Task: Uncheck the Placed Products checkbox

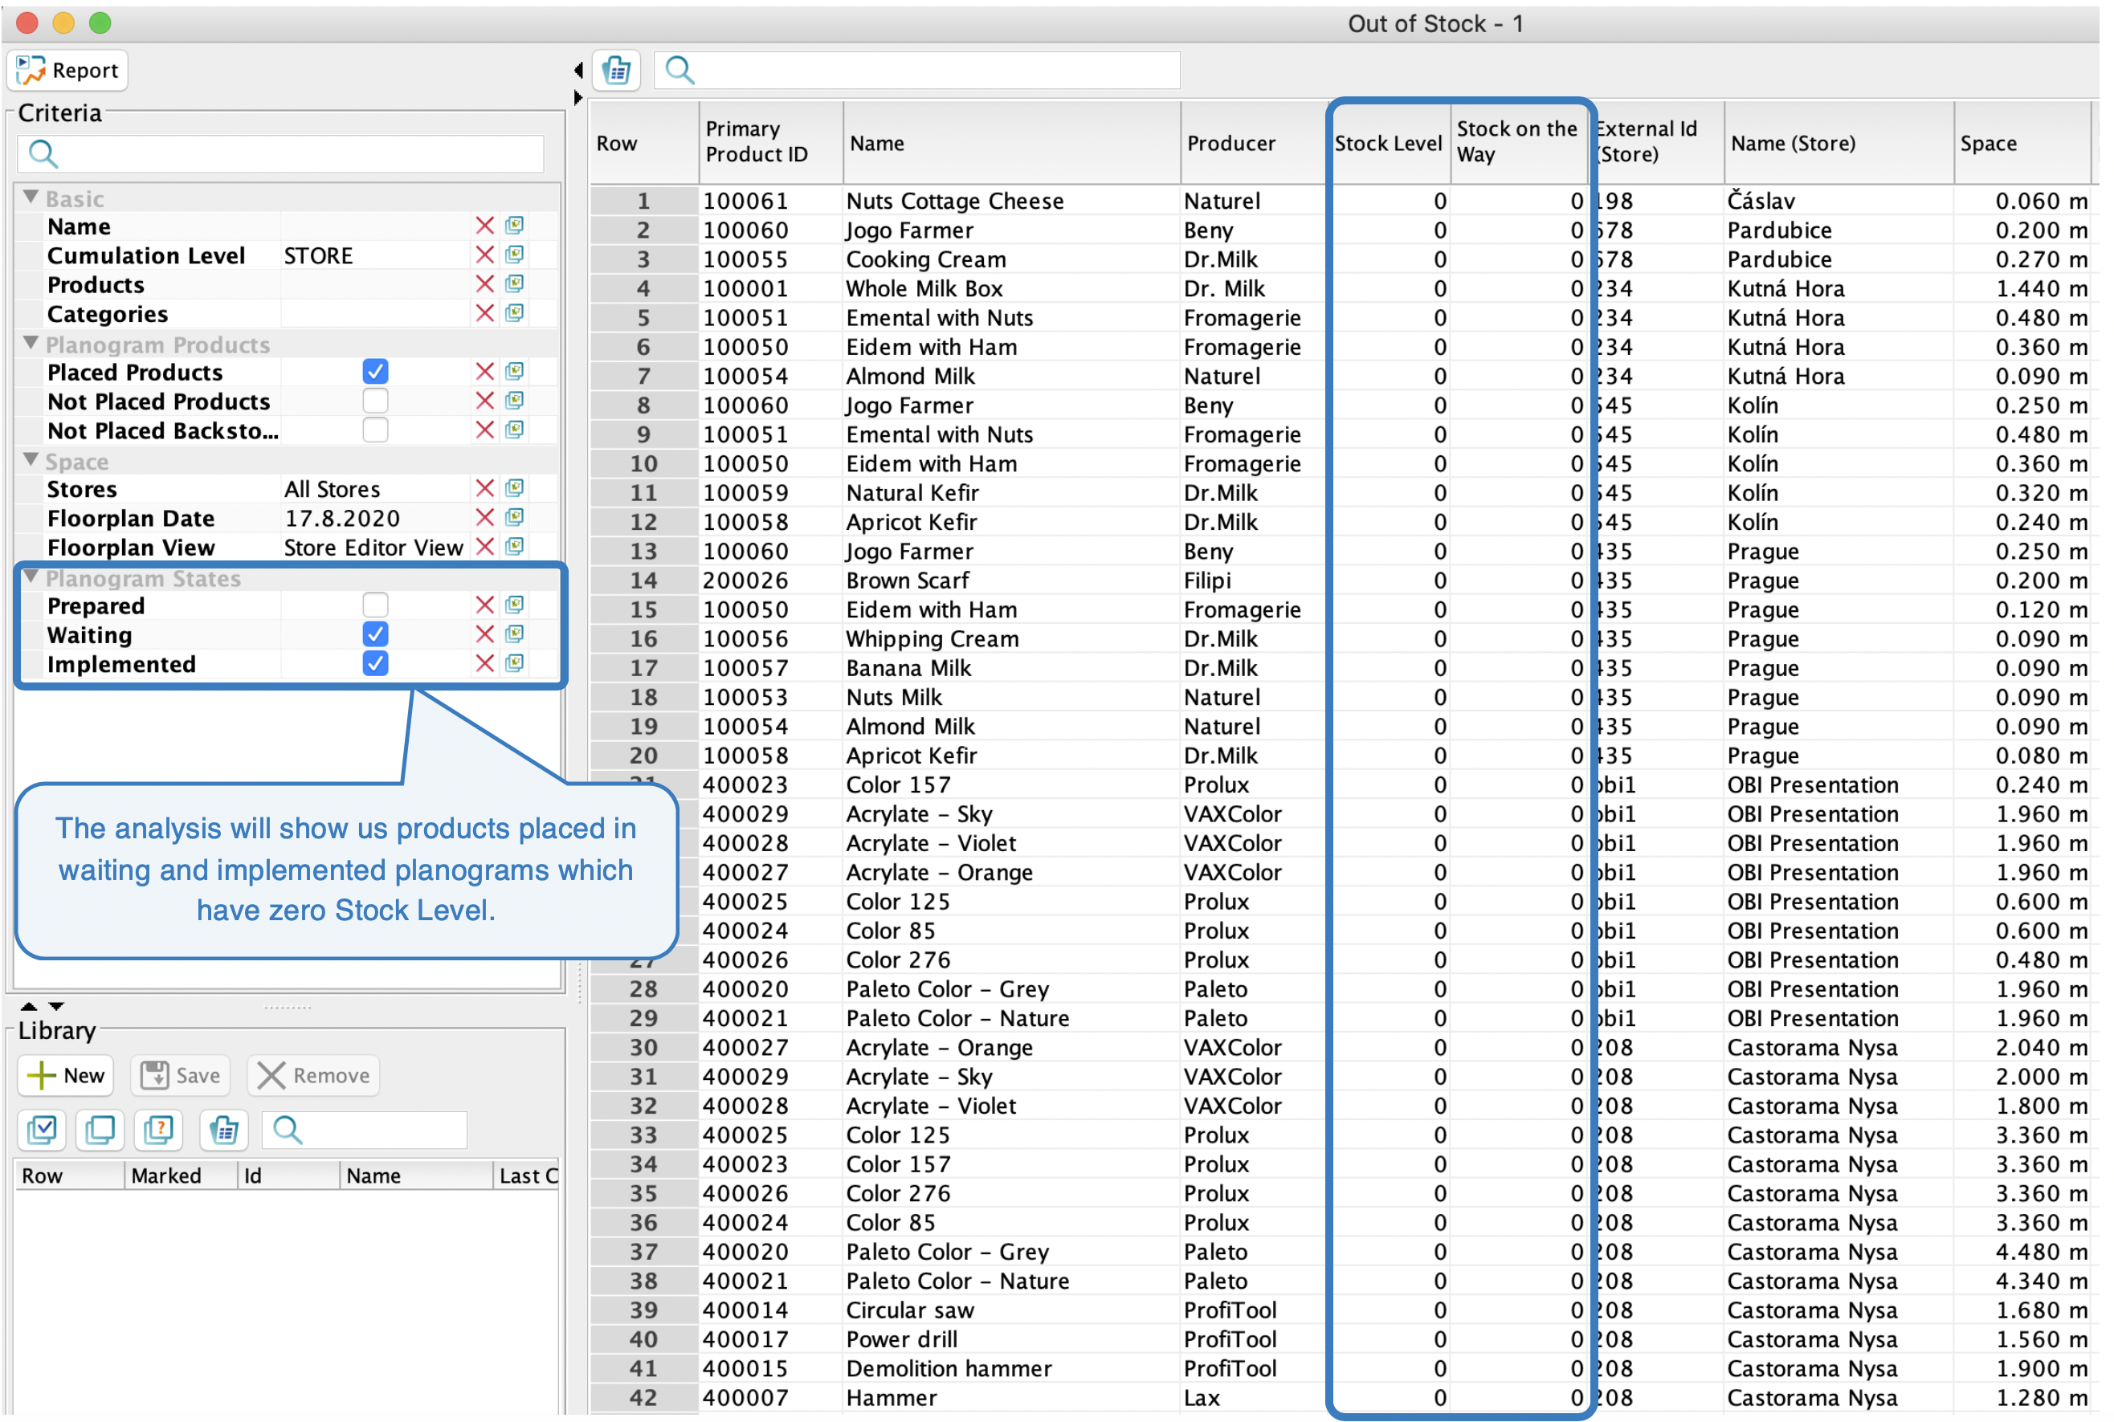Action: click(374, 372)
